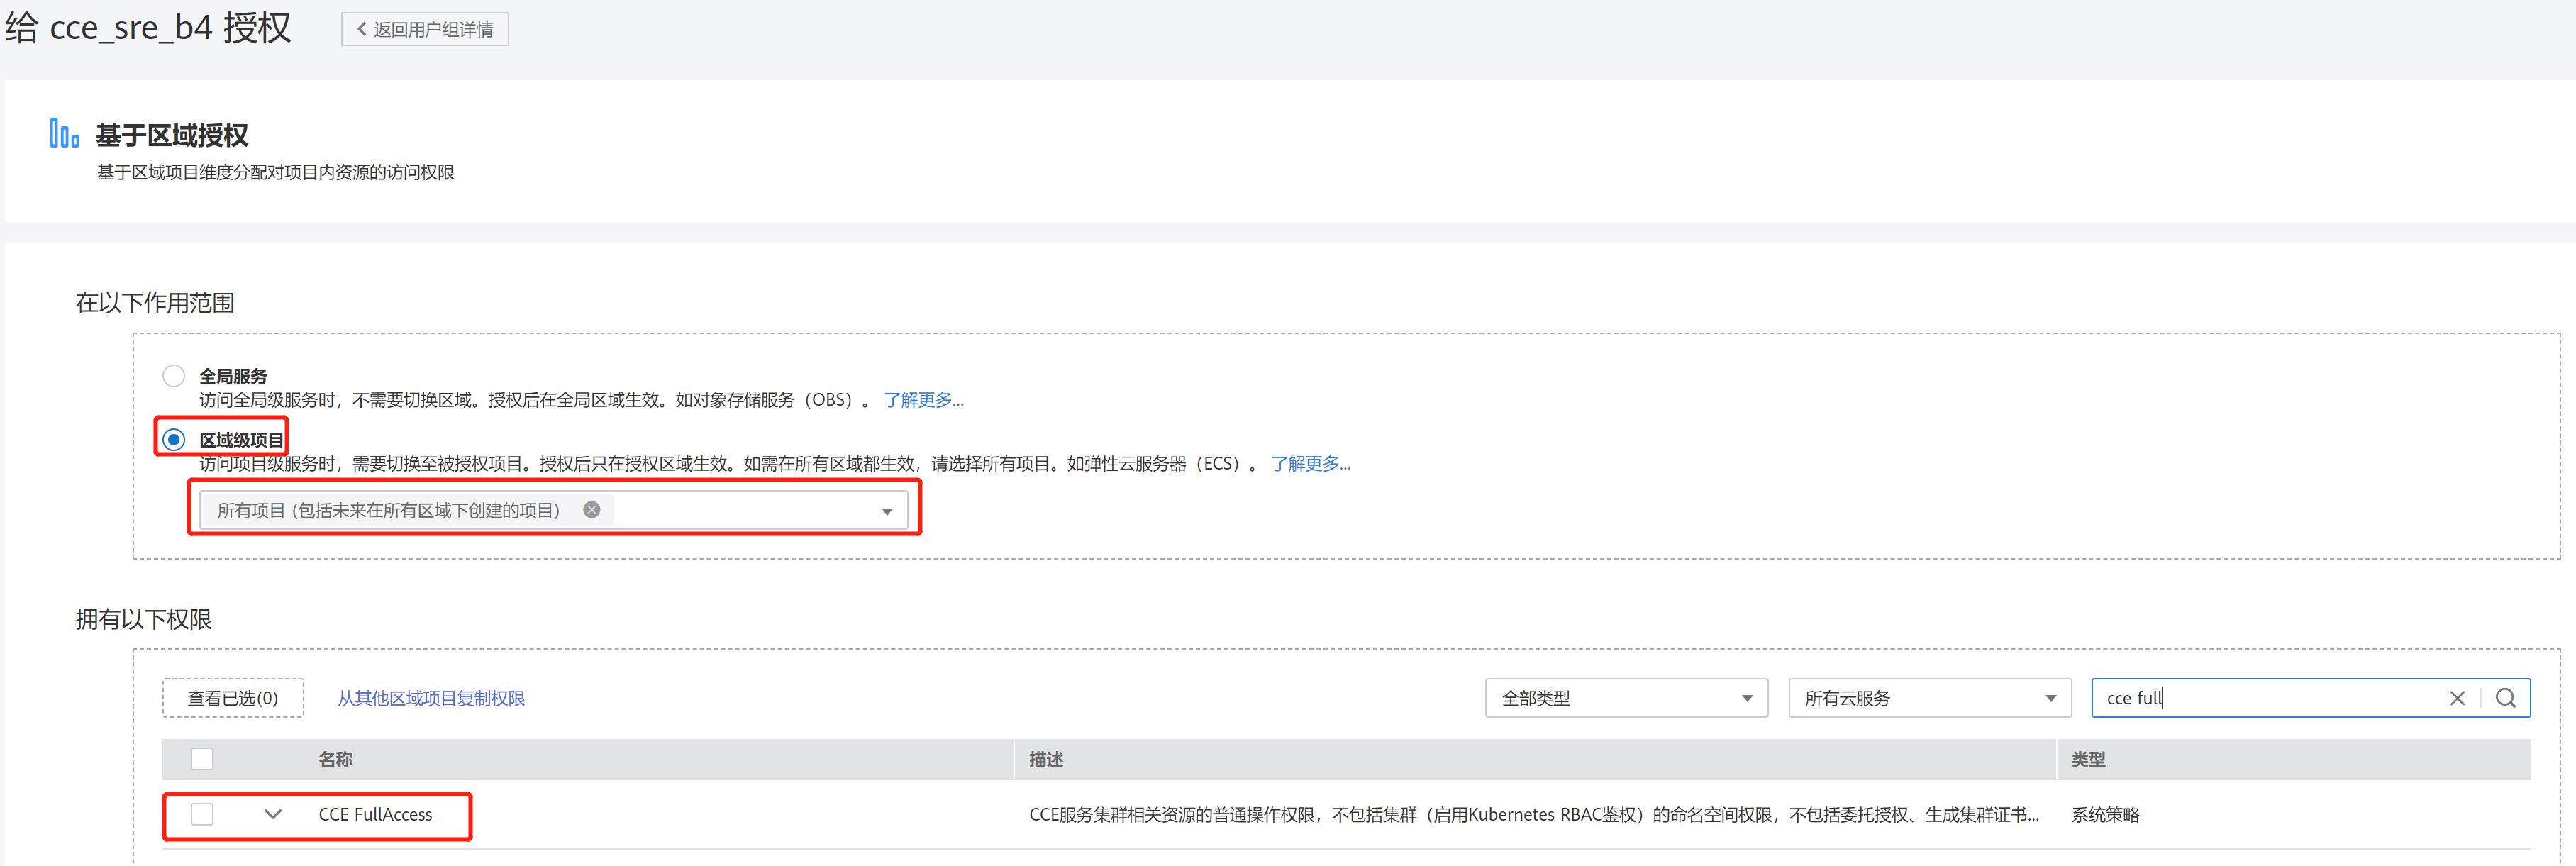This screenshot has height=866, width=2576.
Task: Open the 全部类型 type dropdown
Action: [x=1626, y=698]
